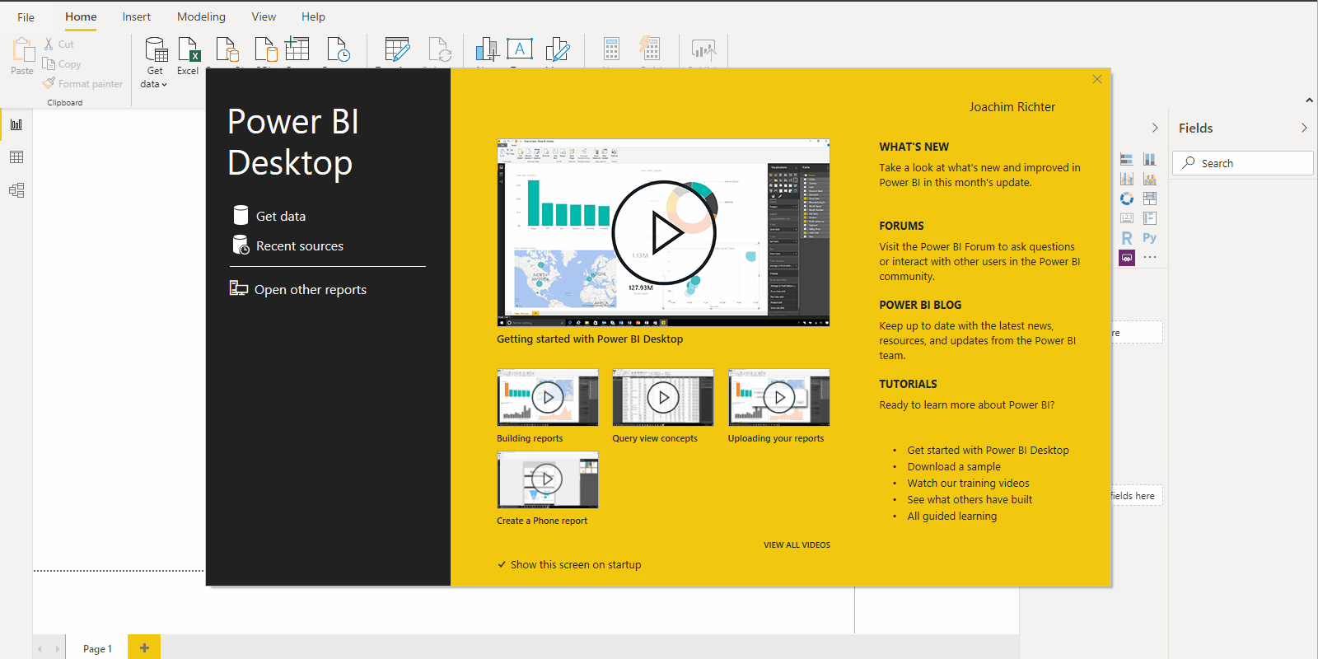1318x659 pixels.
Task: Select the Python (Py) visual
Action: (x=1150, y=238)
